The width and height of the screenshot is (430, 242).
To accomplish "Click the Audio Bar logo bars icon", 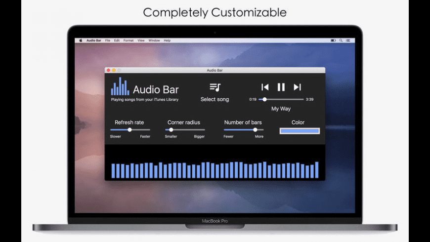I will pyautogui.click(x=120, y=86).
